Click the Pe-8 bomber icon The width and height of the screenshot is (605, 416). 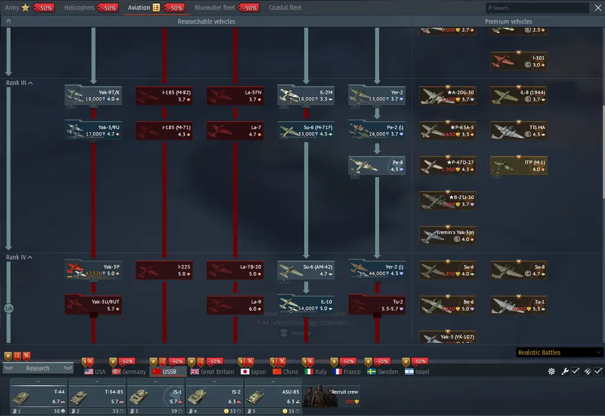376,166
